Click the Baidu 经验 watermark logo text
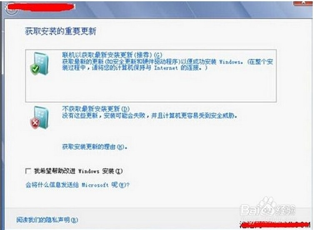 click(268, 210)
